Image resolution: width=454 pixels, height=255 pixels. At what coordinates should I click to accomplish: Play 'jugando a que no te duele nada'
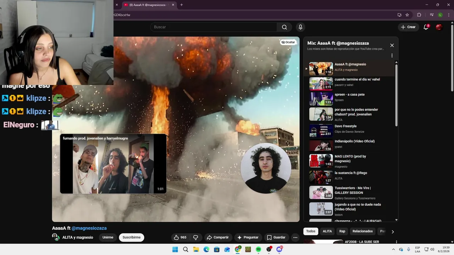[x=349, y=209]
